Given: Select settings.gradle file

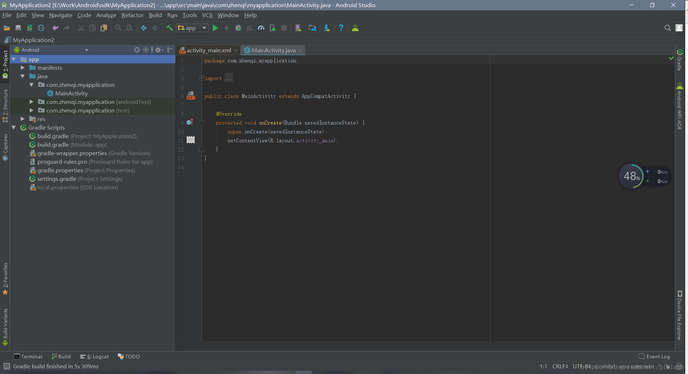Looking at the screenshot, I should tap(76, 179).
